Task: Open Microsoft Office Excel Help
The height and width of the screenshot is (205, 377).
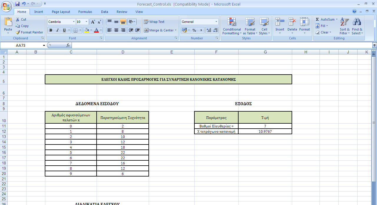Action: (355, 11)
